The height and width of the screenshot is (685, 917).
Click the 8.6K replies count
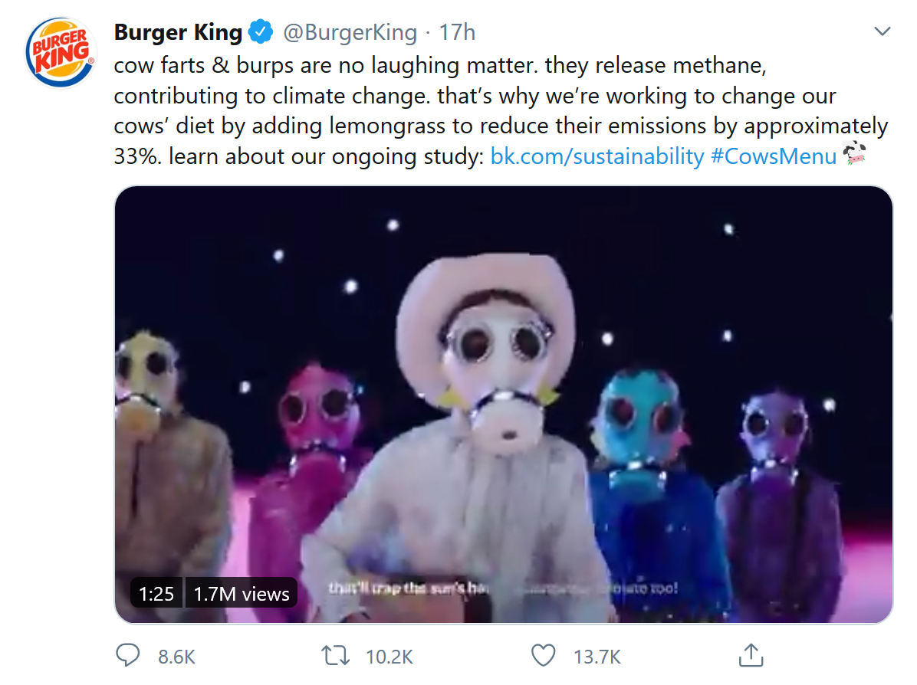coord(176,656)
